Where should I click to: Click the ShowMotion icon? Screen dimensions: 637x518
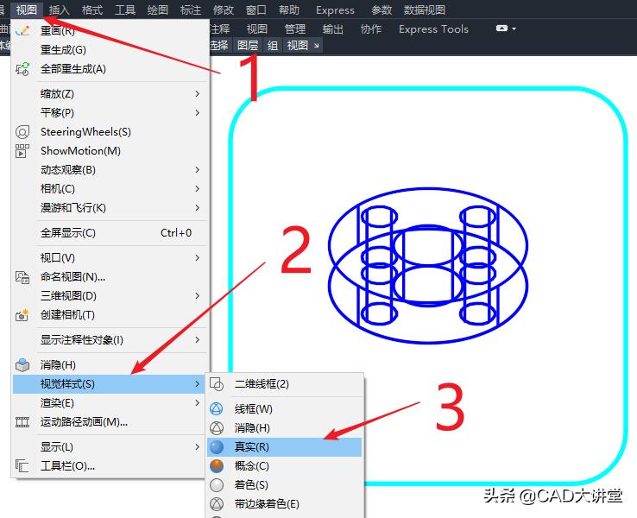coord(22,151)
